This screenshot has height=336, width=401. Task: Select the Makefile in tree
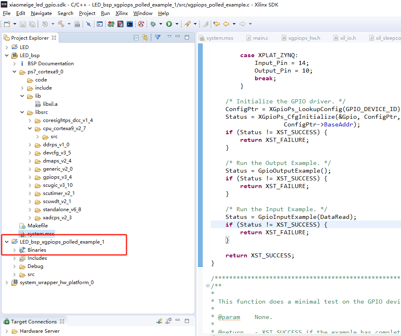point(38,226)
